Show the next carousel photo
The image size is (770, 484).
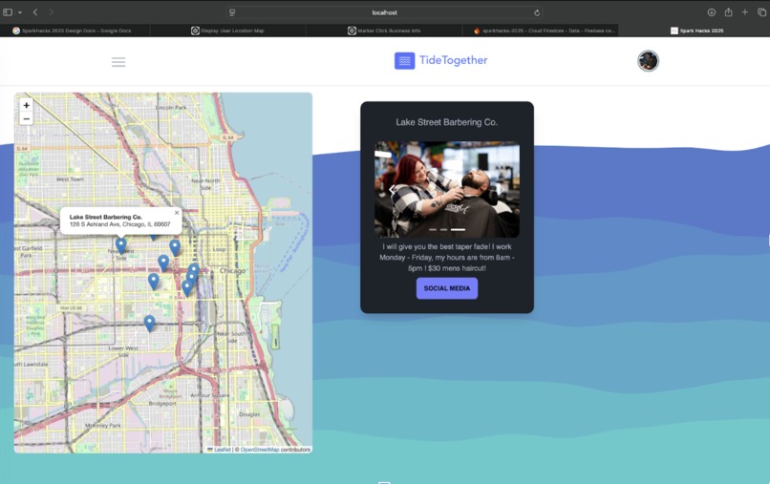click(x=502, y=189)
